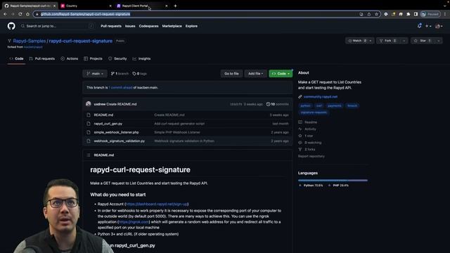The width and height of the screenshot is (450, 253).
Task: Open Issues in top navigation
Action: 130,26
